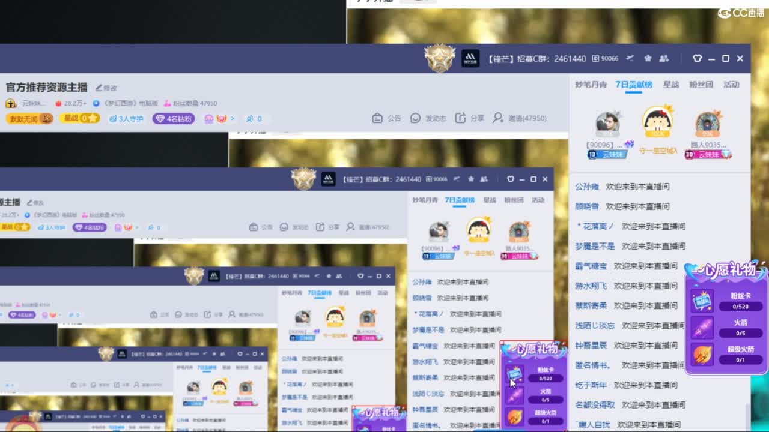The image size is (769, 432).
Task: Click username 顾晓雪 in largest window chat
Action: (x=587, y=206)
